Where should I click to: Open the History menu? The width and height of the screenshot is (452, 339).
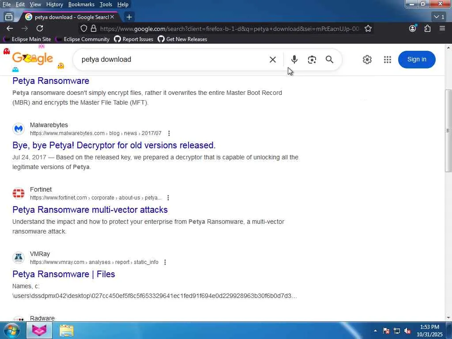point(54,4)
